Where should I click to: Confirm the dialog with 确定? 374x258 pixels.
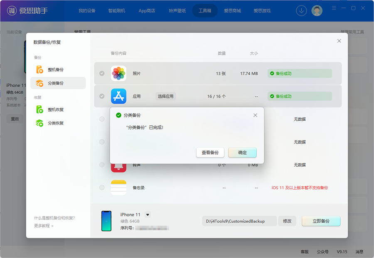tap(242, 153)
